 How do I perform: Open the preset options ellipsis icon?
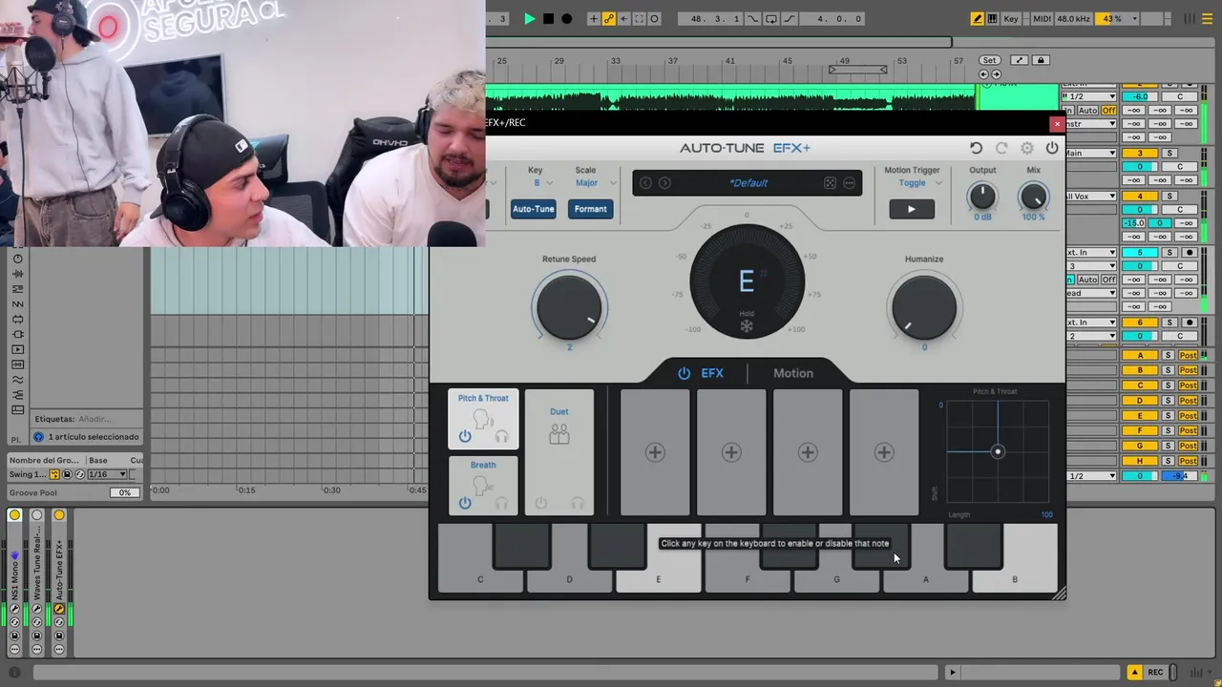pos(849,183)
